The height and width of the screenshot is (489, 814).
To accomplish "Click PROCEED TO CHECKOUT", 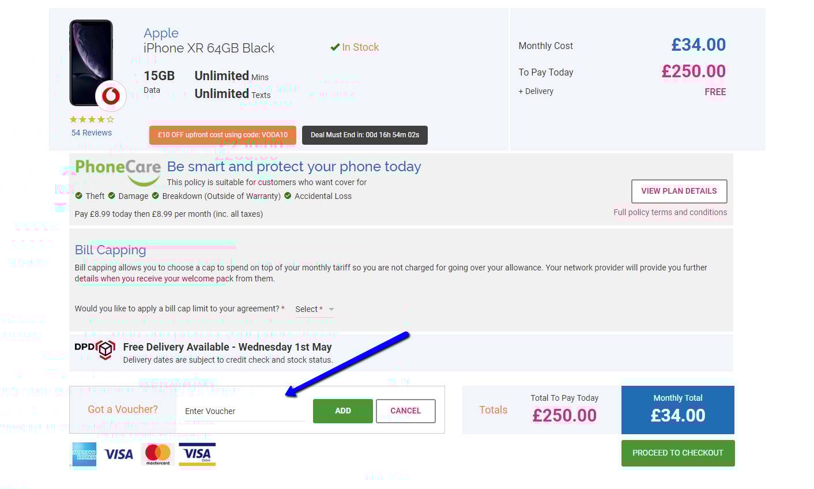I will pos(678,453).
